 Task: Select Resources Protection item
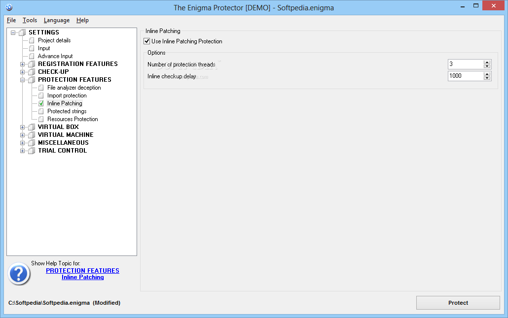point(73,119)
